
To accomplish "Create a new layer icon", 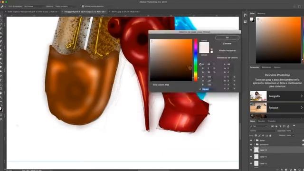I will (300, 170).
